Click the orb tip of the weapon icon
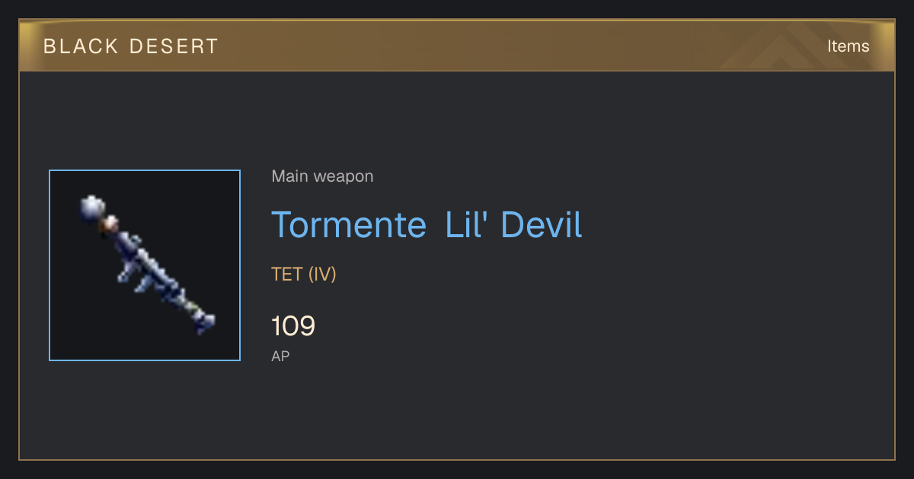The image size is (914, 479). click(92, 207)
